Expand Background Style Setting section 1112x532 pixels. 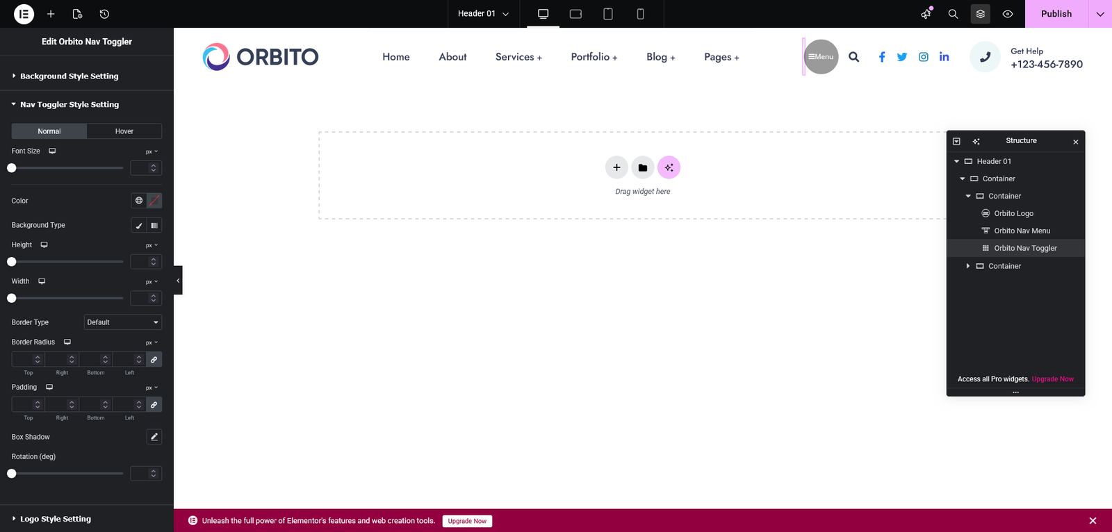coord(69,76)
